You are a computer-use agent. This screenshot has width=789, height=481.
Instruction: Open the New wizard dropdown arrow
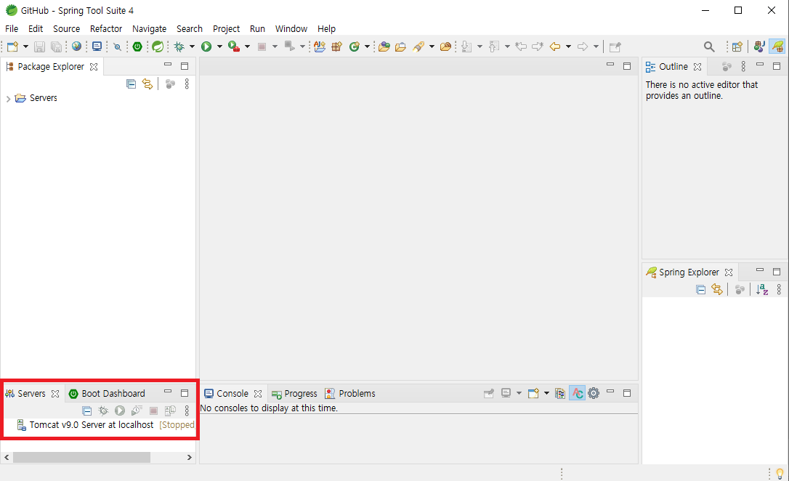pos(25,47)
